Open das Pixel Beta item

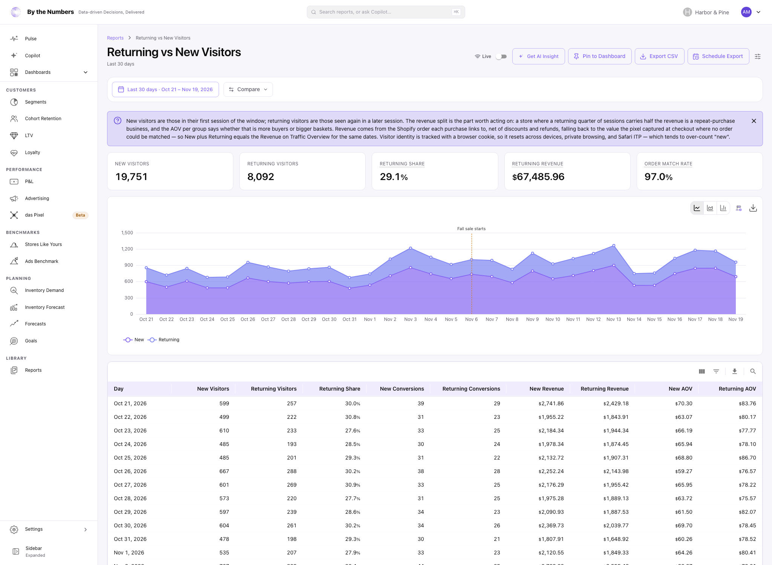49,215
